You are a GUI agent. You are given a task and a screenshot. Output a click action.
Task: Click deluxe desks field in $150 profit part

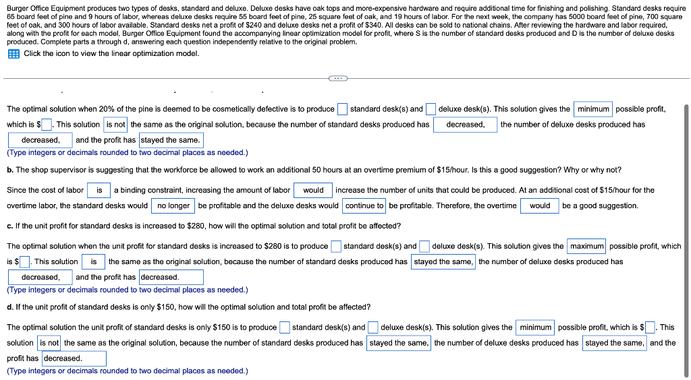click(x=372, y=327)
